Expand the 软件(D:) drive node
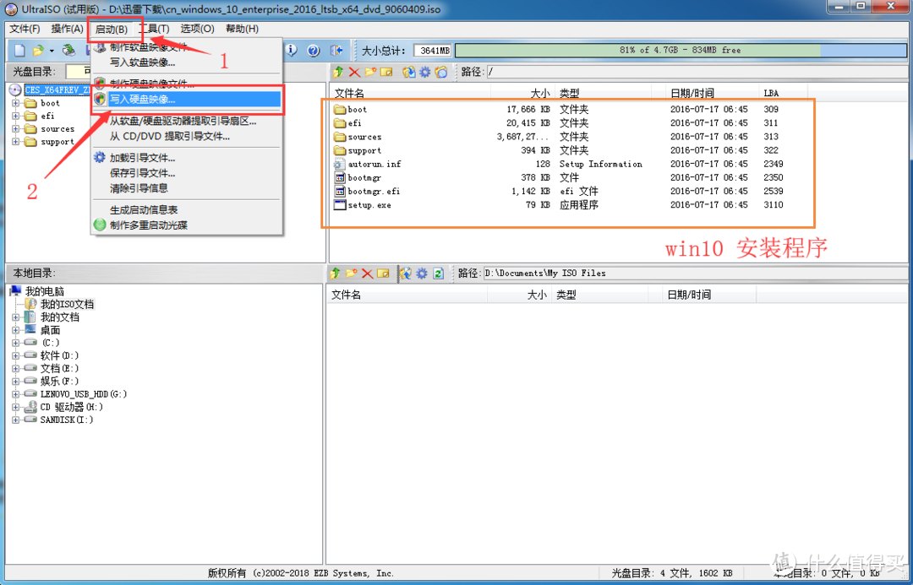This screenshot has height=585, width=913. pyautogui.click(x=16, y=356)
